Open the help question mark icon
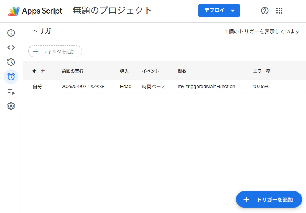 click(265, 11)
